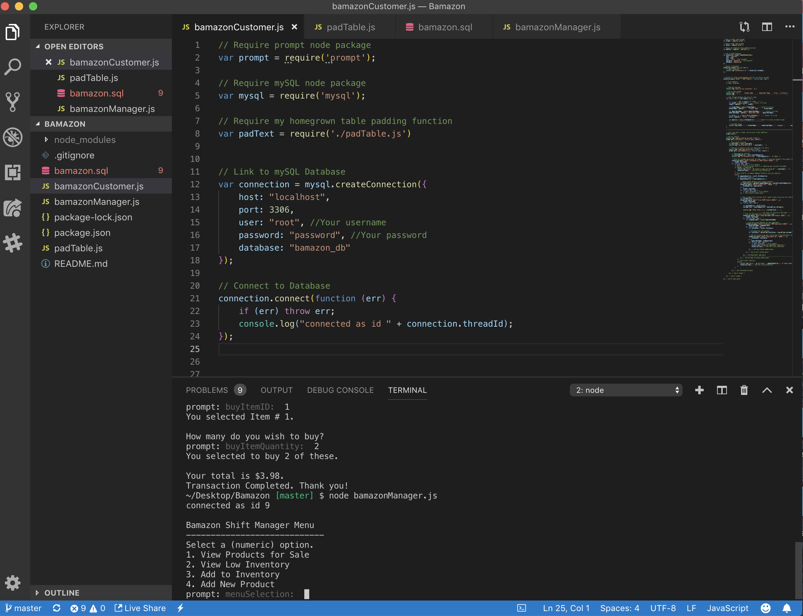Split the terminal pane

[722, 390]
